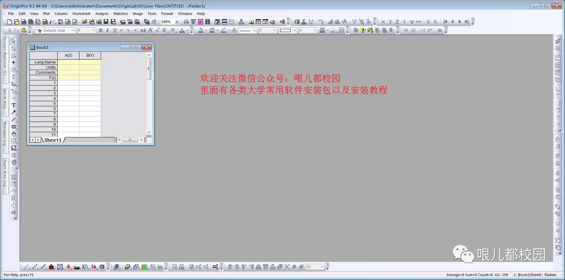Select column A(X) header
The height and width of the screenshot is (280, 565).
point(68,55)
